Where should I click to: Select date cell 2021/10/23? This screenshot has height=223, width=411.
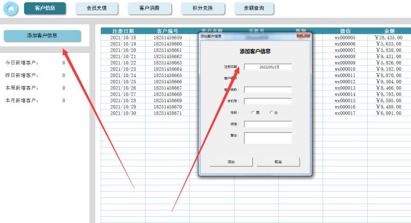123,69
